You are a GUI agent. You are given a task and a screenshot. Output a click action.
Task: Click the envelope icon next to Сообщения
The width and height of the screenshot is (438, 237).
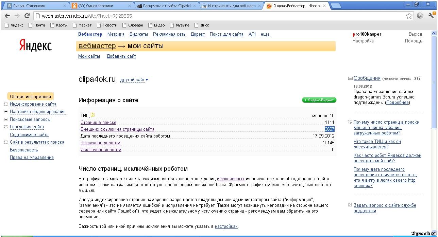350,78
